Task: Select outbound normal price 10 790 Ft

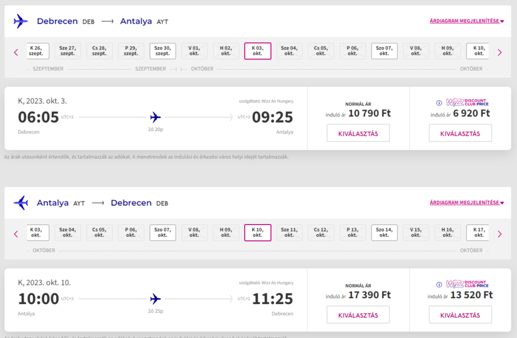Action: tap(358, 133)
